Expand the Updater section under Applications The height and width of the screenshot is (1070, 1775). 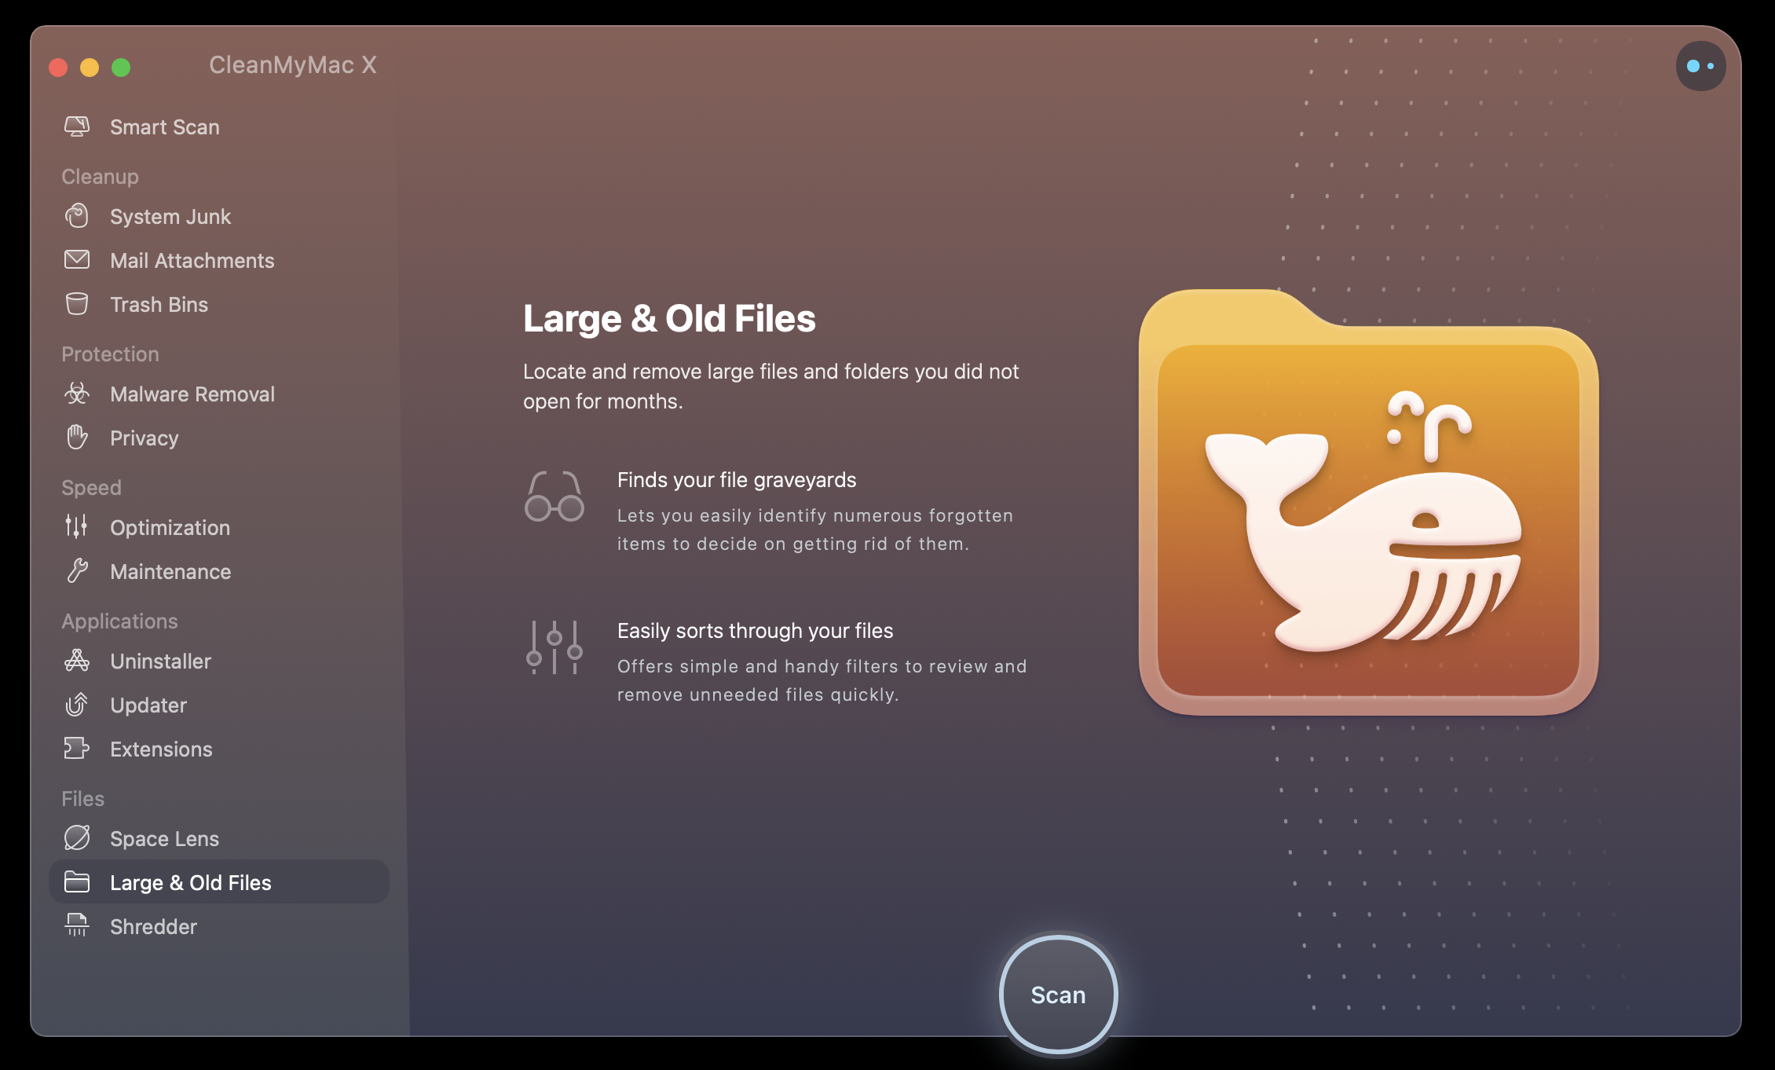click(x=147, y=705)
